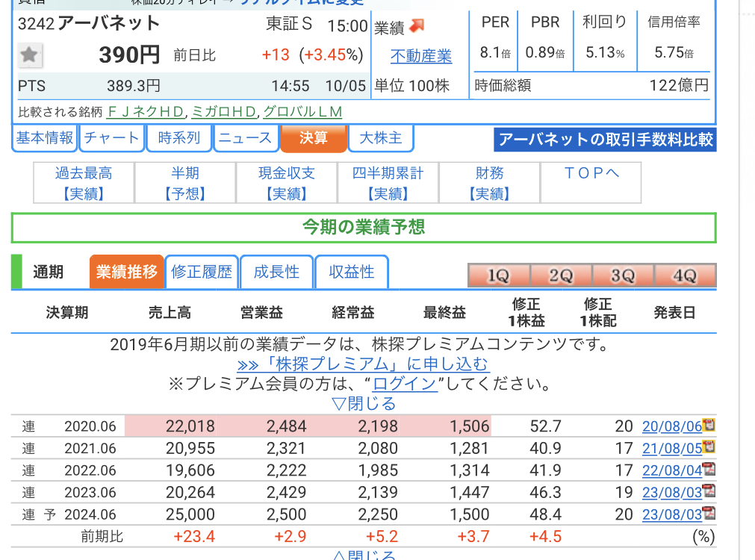Open 23/08/03 link in 2023.06 row
Image resolution: width=755 pixels, height=560 pixels.
point(672,493)
